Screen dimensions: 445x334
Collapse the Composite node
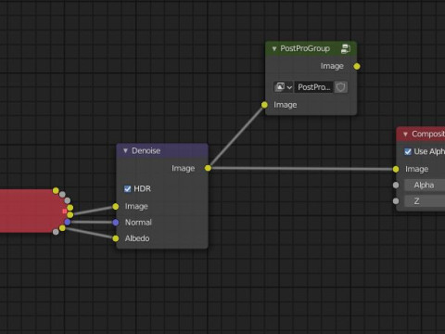point(405,135)
